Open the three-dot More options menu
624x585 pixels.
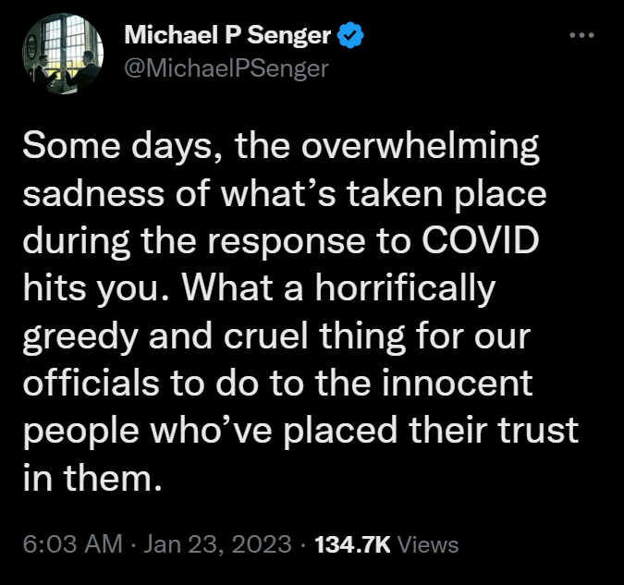(581, 35)
